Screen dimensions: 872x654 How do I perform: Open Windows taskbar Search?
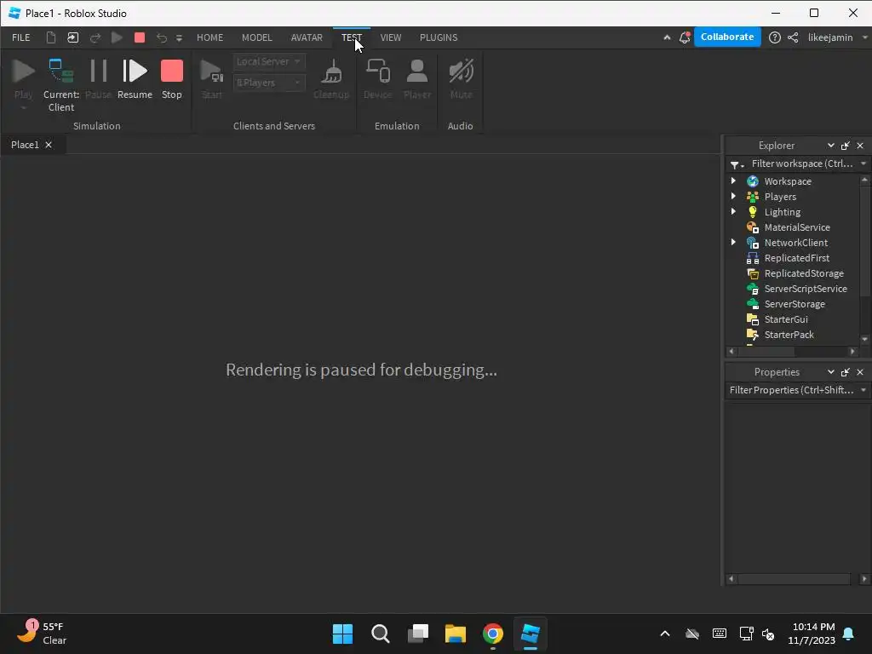click(381, 634)
